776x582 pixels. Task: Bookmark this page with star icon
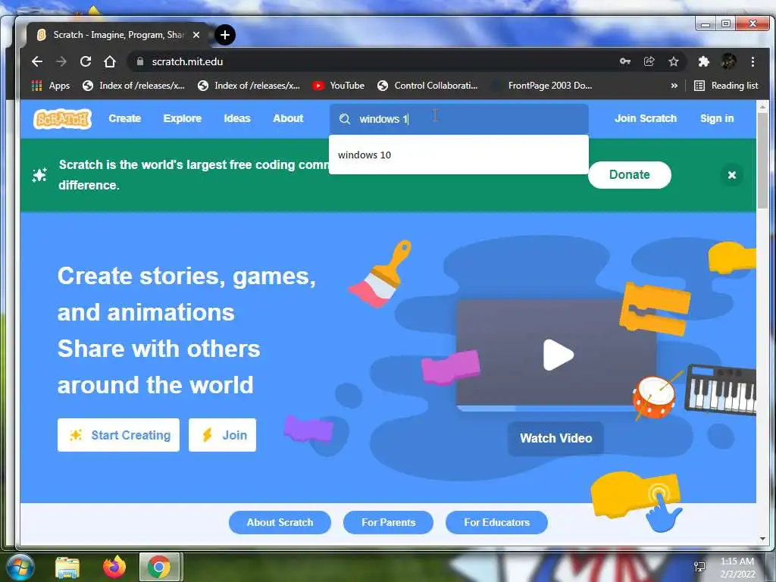[674, 61]
